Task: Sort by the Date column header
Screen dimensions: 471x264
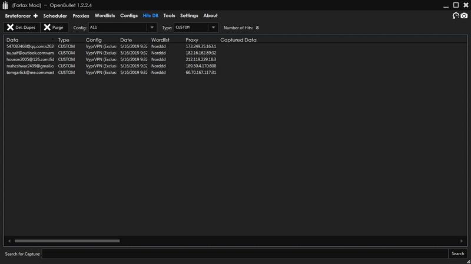Action: tap(126, 40)
